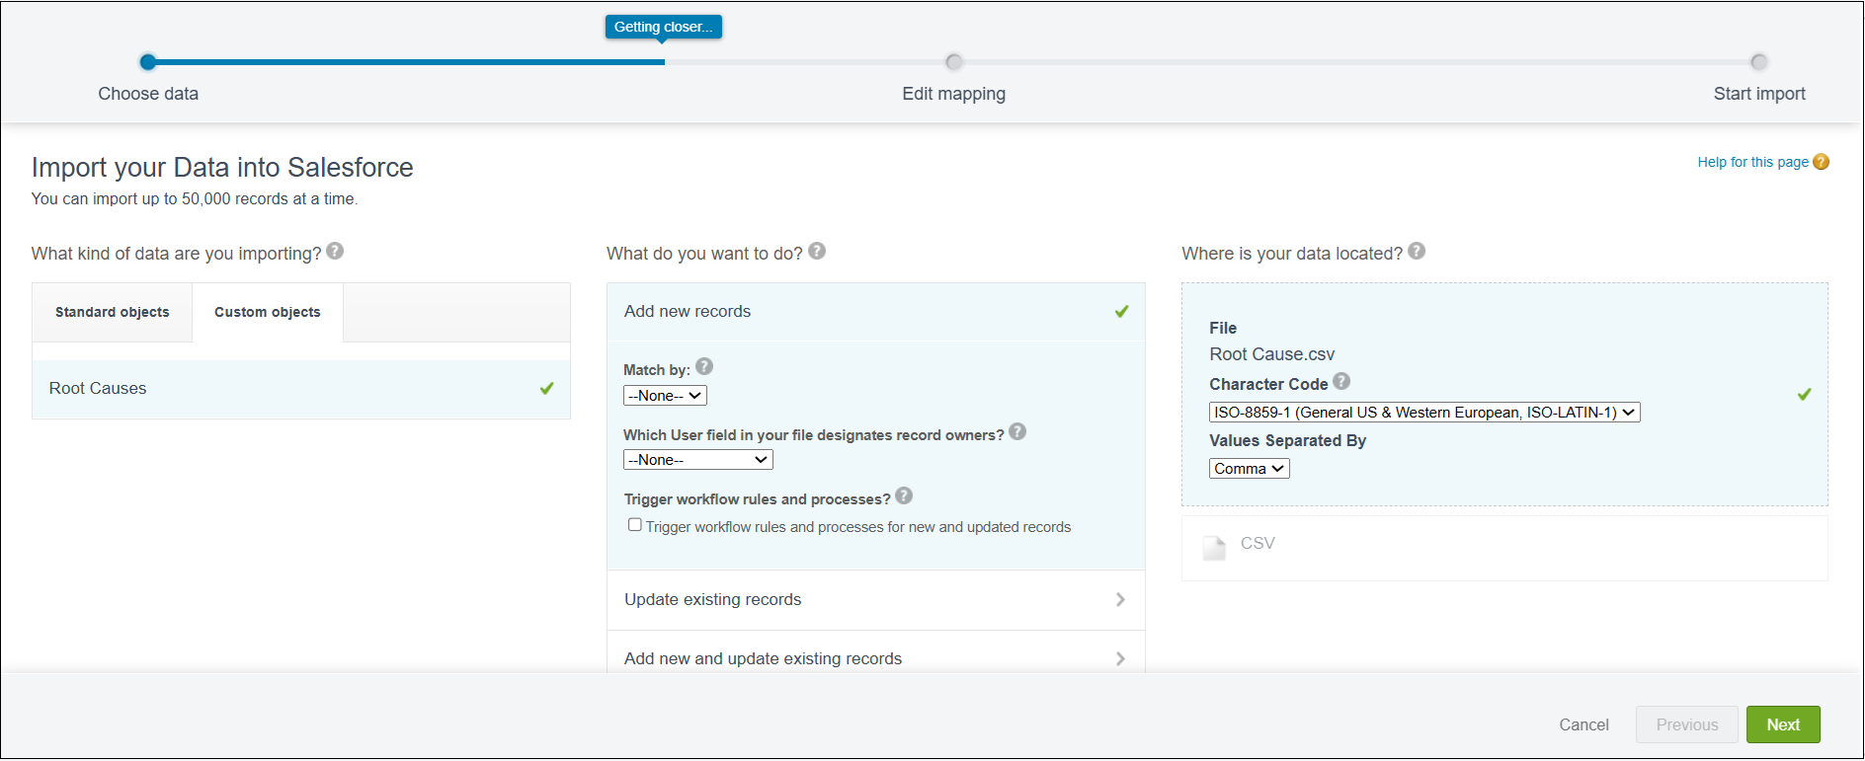Click the Previous button

(x=1687, y=724)
